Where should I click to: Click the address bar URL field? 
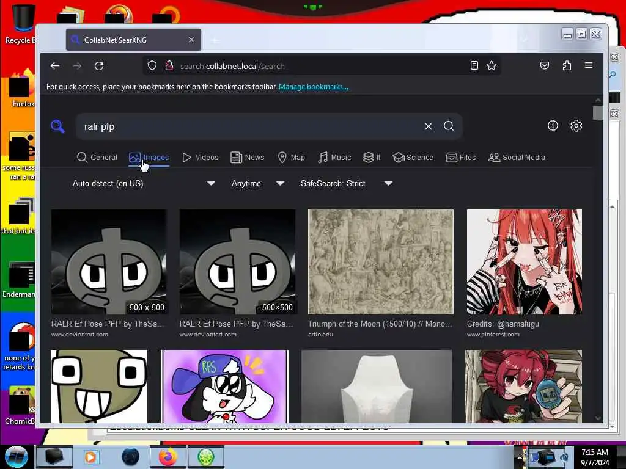(322, 66)
